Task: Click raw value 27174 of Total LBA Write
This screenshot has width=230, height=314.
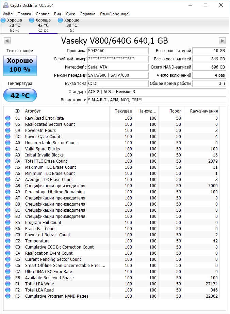Action: pyautogui.click(x=212, y=284)
